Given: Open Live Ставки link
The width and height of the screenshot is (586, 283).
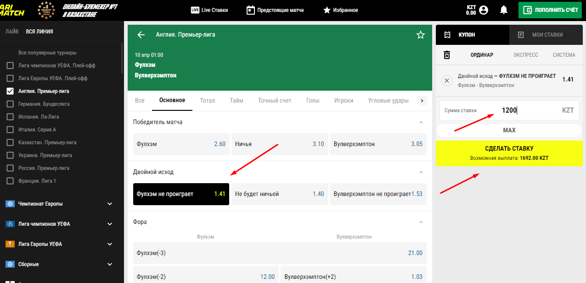Looking at the screenshot, I should click(x=209, y=10).
